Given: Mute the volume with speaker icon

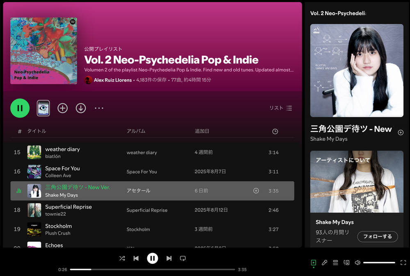Looking at the screenshot, I should 358,262.
